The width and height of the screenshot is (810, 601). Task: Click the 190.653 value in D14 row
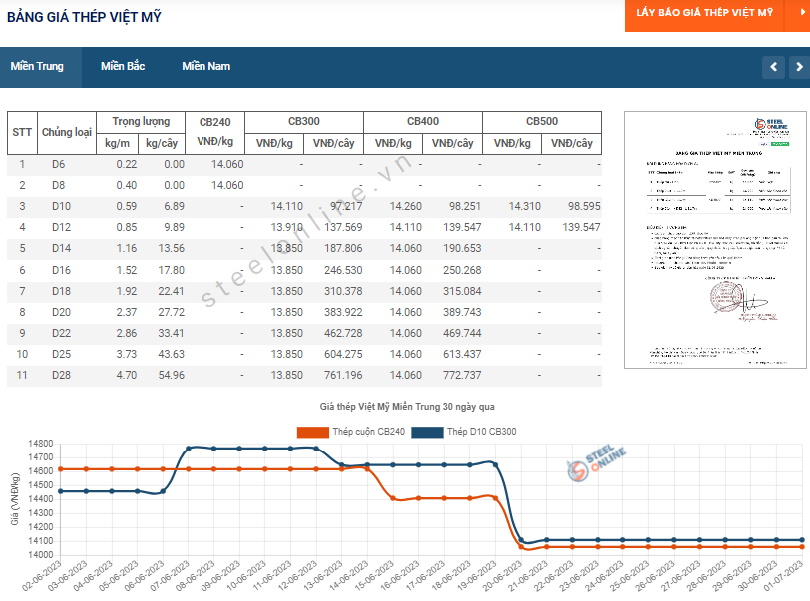(462, 249)
